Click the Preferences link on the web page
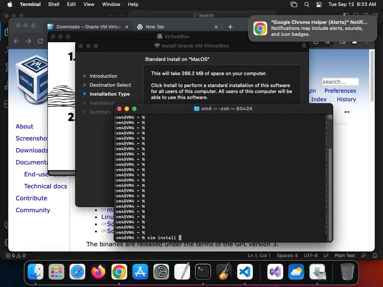 coord(340,91)
